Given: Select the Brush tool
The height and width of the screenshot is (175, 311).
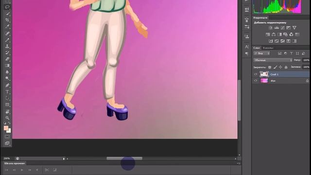Looking at the screenshot, I should (x=7, y=40).
